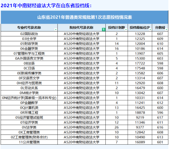Select cell 0S经济管理试验班
This screenshot has height=149, width=171.
(29, 118)
